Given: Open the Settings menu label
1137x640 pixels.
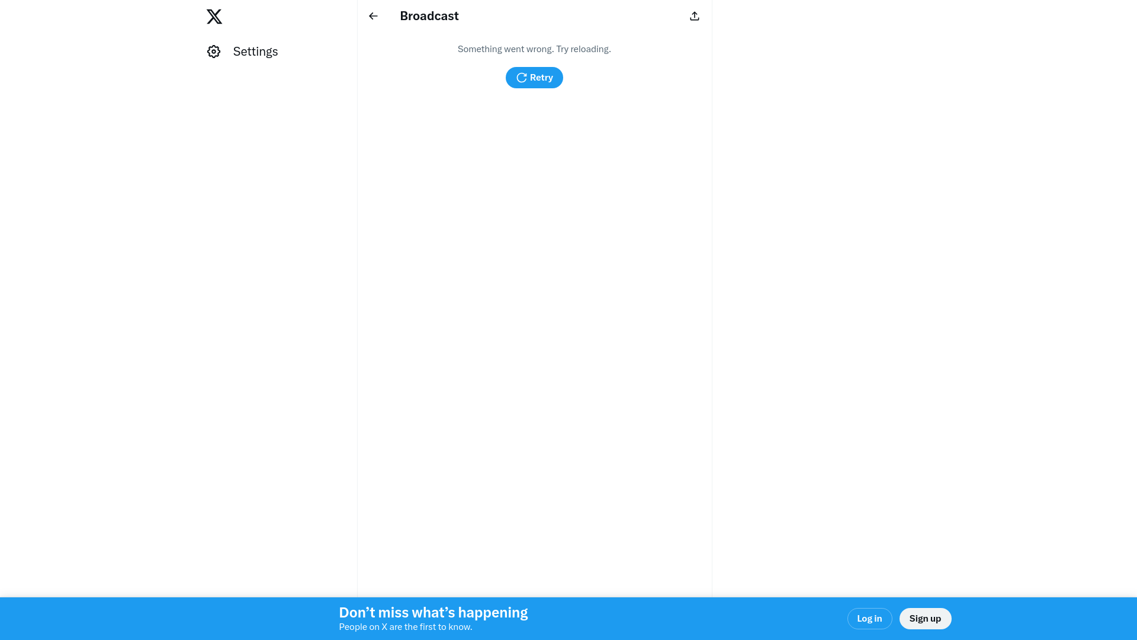Looking at the screenshot, I should click(x=255, y=52).
